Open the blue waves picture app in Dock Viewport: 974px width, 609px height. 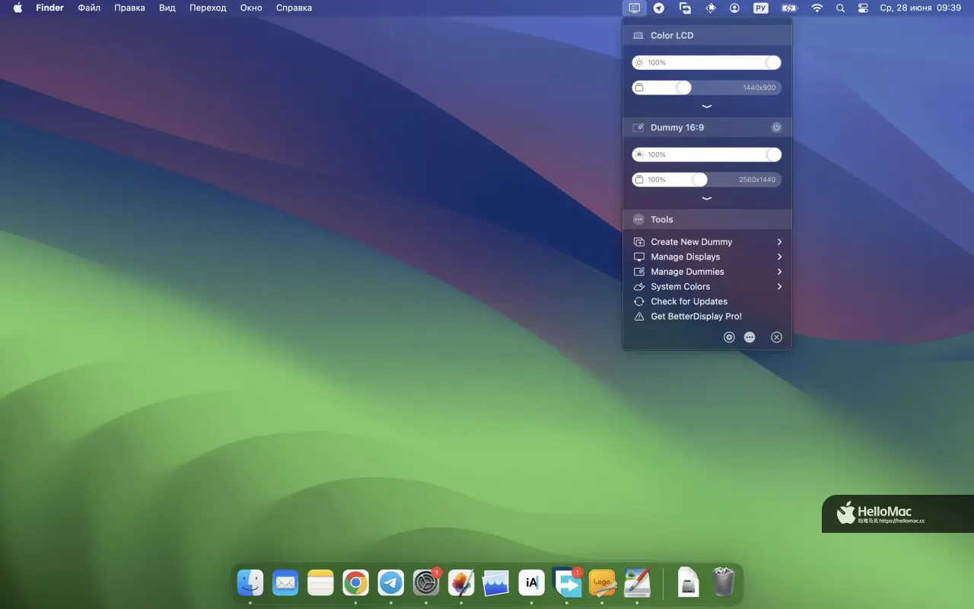click(x=496, y=583)
